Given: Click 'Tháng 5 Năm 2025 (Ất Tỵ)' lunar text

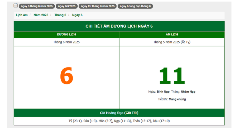Looking at the screenshot, I should [x=172, y=42].
